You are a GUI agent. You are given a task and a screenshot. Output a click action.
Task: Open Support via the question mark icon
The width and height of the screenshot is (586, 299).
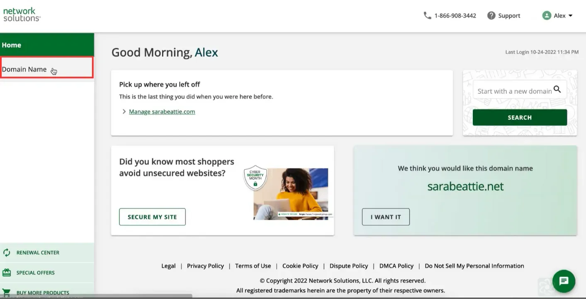pos(491,15)
